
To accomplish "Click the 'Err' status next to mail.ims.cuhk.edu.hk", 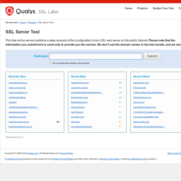I will [58, 122].
